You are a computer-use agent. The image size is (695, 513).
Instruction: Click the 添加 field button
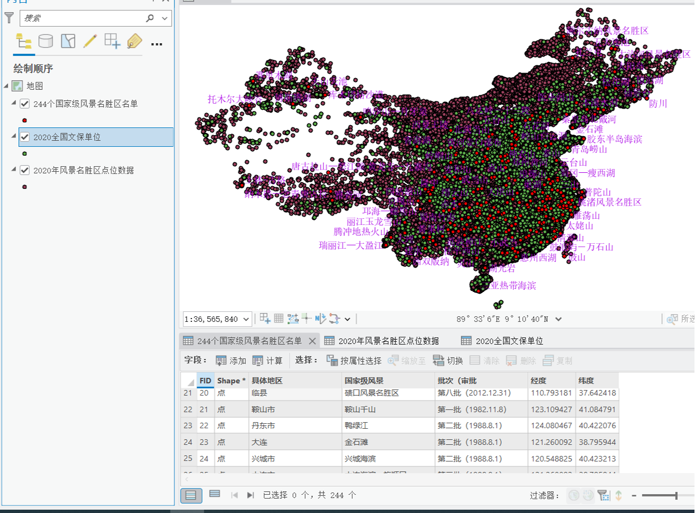231,361
